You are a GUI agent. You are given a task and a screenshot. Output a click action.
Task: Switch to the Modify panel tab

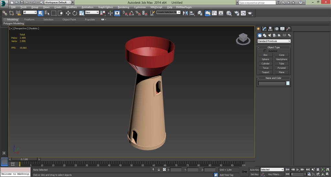click(x=264, y=29)
